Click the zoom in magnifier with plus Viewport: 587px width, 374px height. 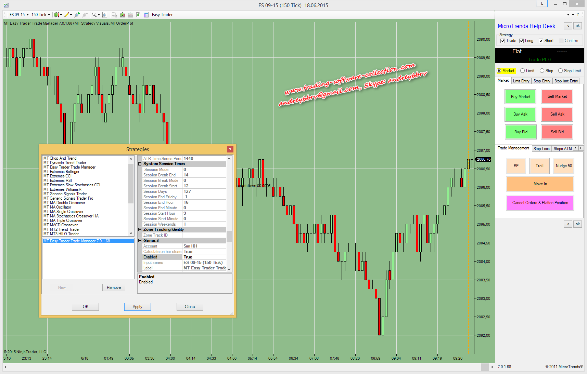77,15
